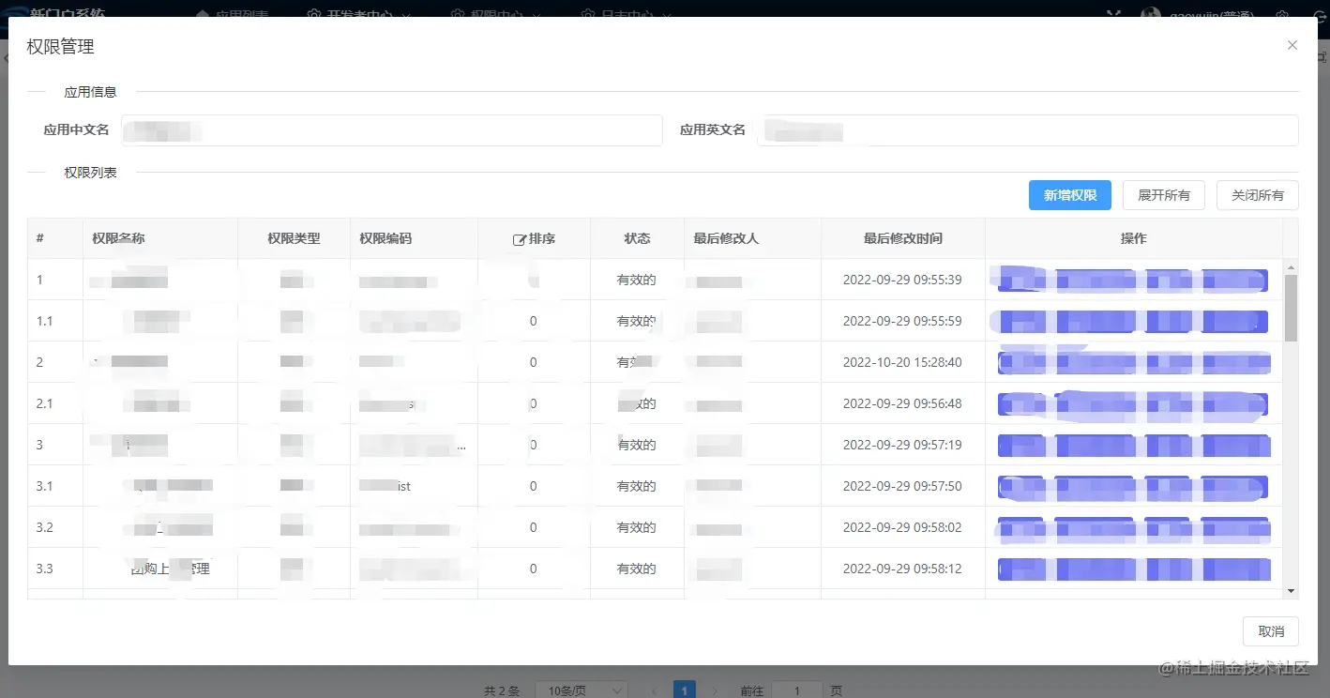The image size is (1330, 698).
Task: Click 有效的 status in row 3.3
Action: pos(637,569)
